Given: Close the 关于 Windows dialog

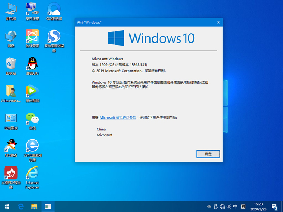Looking at the screenshot, I should click(x=218, y=22).
